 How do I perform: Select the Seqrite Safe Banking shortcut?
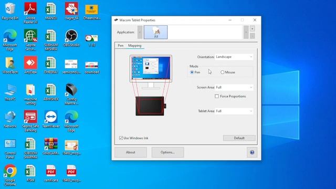point(30,121)
